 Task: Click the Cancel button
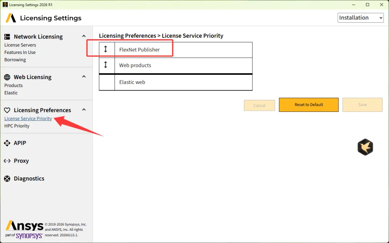tap(259, 106)
